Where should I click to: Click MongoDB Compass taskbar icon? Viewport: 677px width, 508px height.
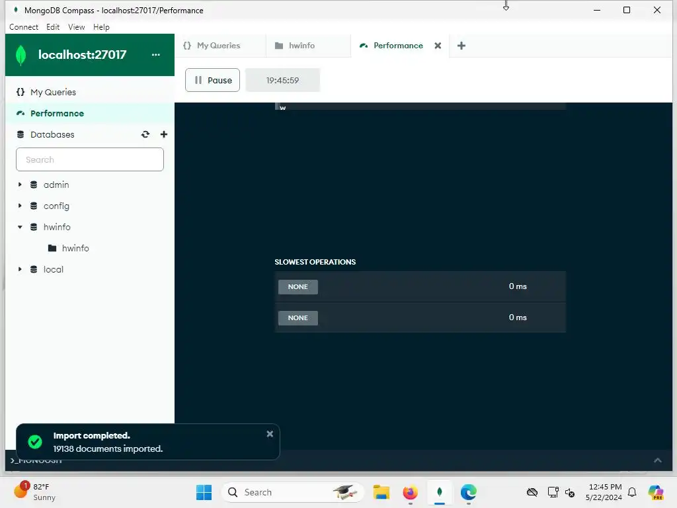[x=440, y=492]
